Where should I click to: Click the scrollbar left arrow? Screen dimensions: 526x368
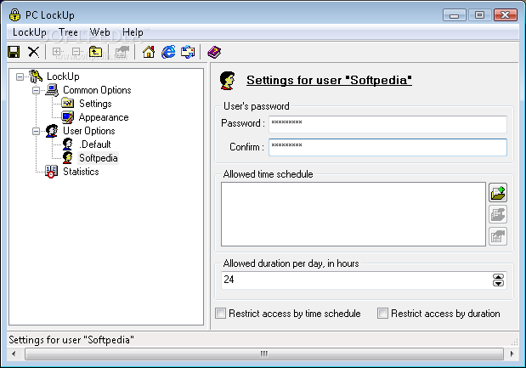pos(14,354)
